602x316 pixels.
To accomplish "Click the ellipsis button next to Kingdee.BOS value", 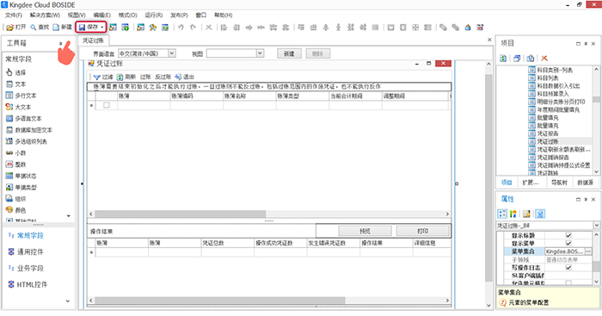I will (588, 251).
